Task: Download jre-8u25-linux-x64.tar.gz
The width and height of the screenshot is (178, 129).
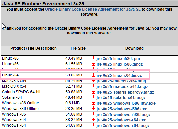Action: click(x=119, y=75)
